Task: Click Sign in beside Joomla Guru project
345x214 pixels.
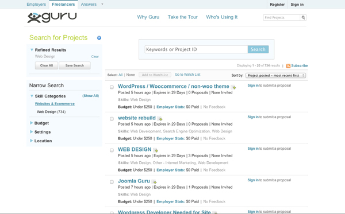Action: click(x=253, y=180)
